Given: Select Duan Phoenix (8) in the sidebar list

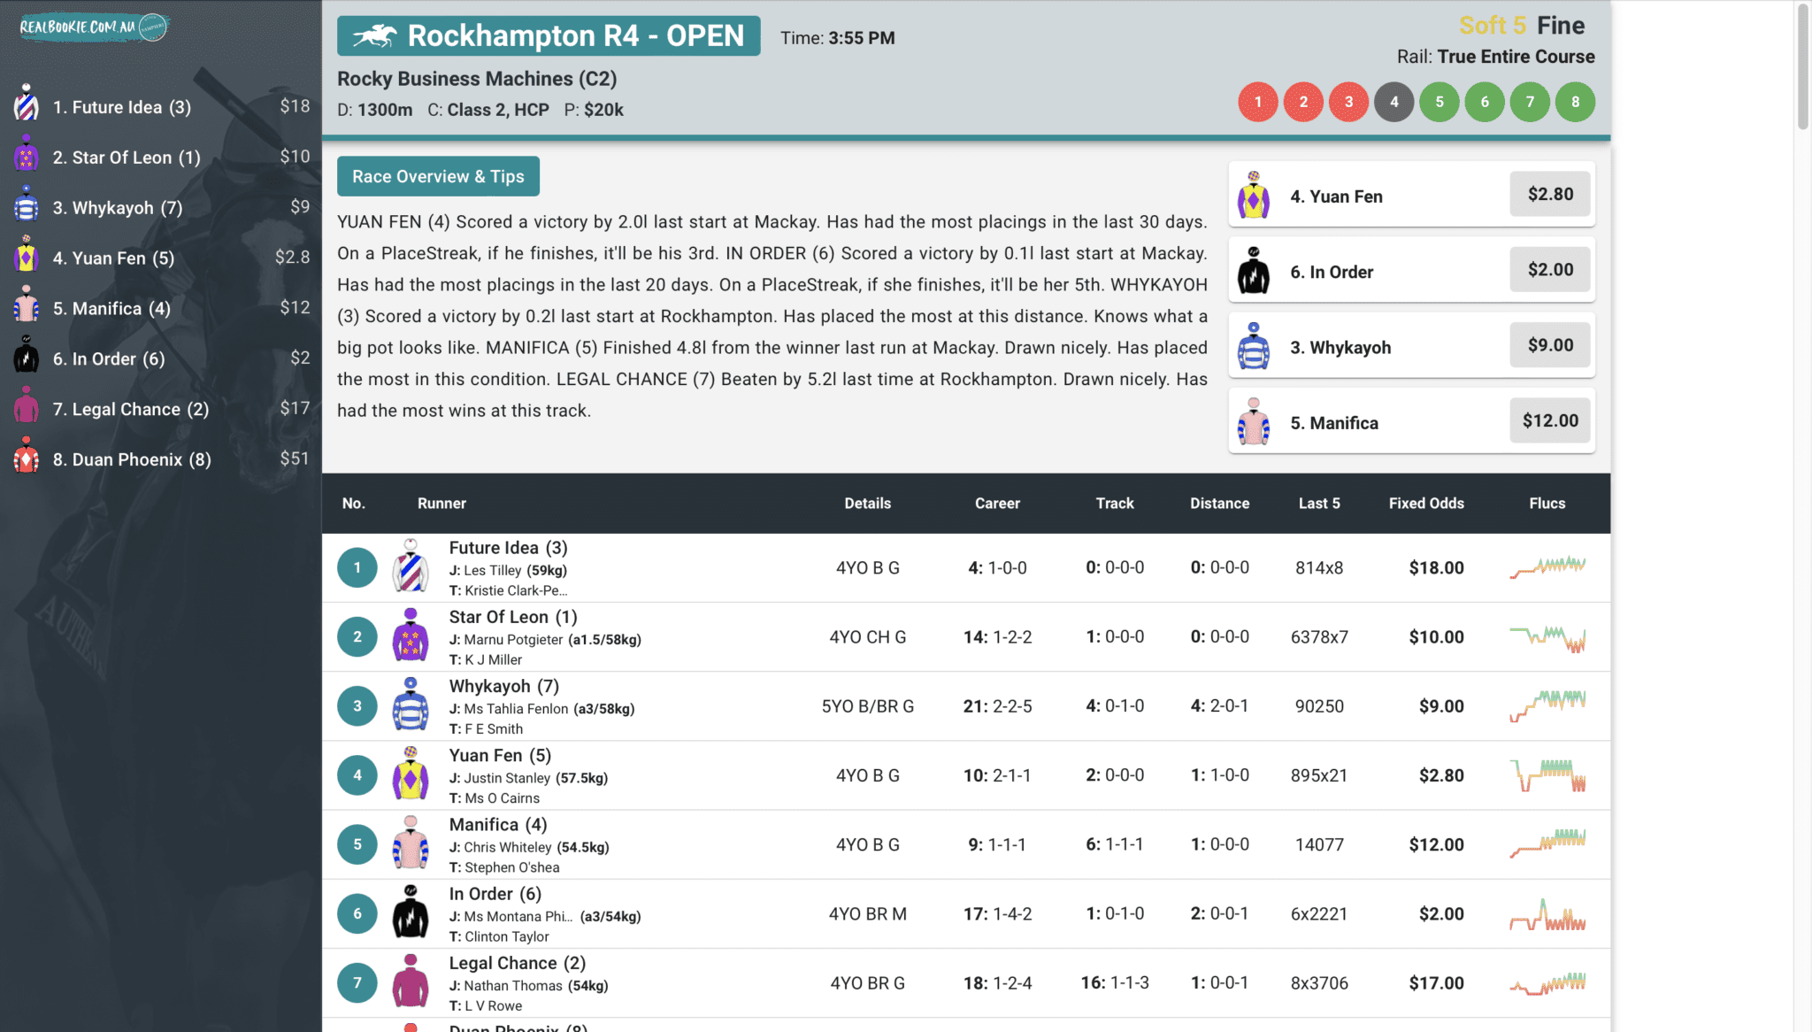Looking at the screenshot, I should point(161,459).
